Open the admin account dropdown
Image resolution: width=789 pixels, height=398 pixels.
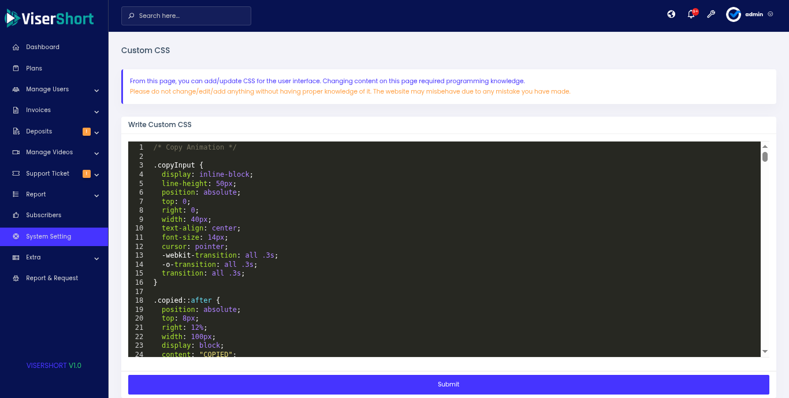click(x=771, y=14)
